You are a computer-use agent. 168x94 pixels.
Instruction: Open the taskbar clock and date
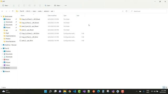pos(163,91)
